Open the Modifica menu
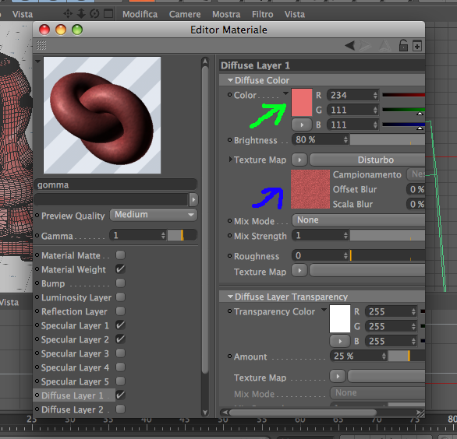The height and width of the screenshot is (439, 457). click(140, 14)
